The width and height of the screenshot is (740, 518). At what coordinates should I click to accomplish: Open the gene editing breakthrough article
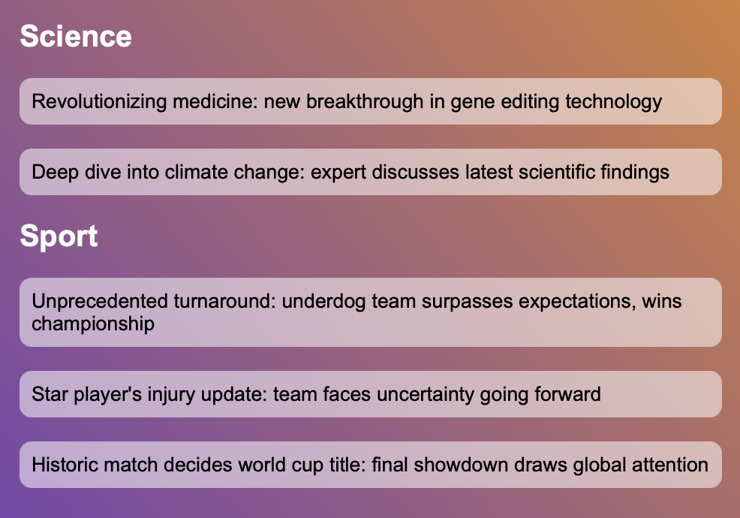point(370,101)
